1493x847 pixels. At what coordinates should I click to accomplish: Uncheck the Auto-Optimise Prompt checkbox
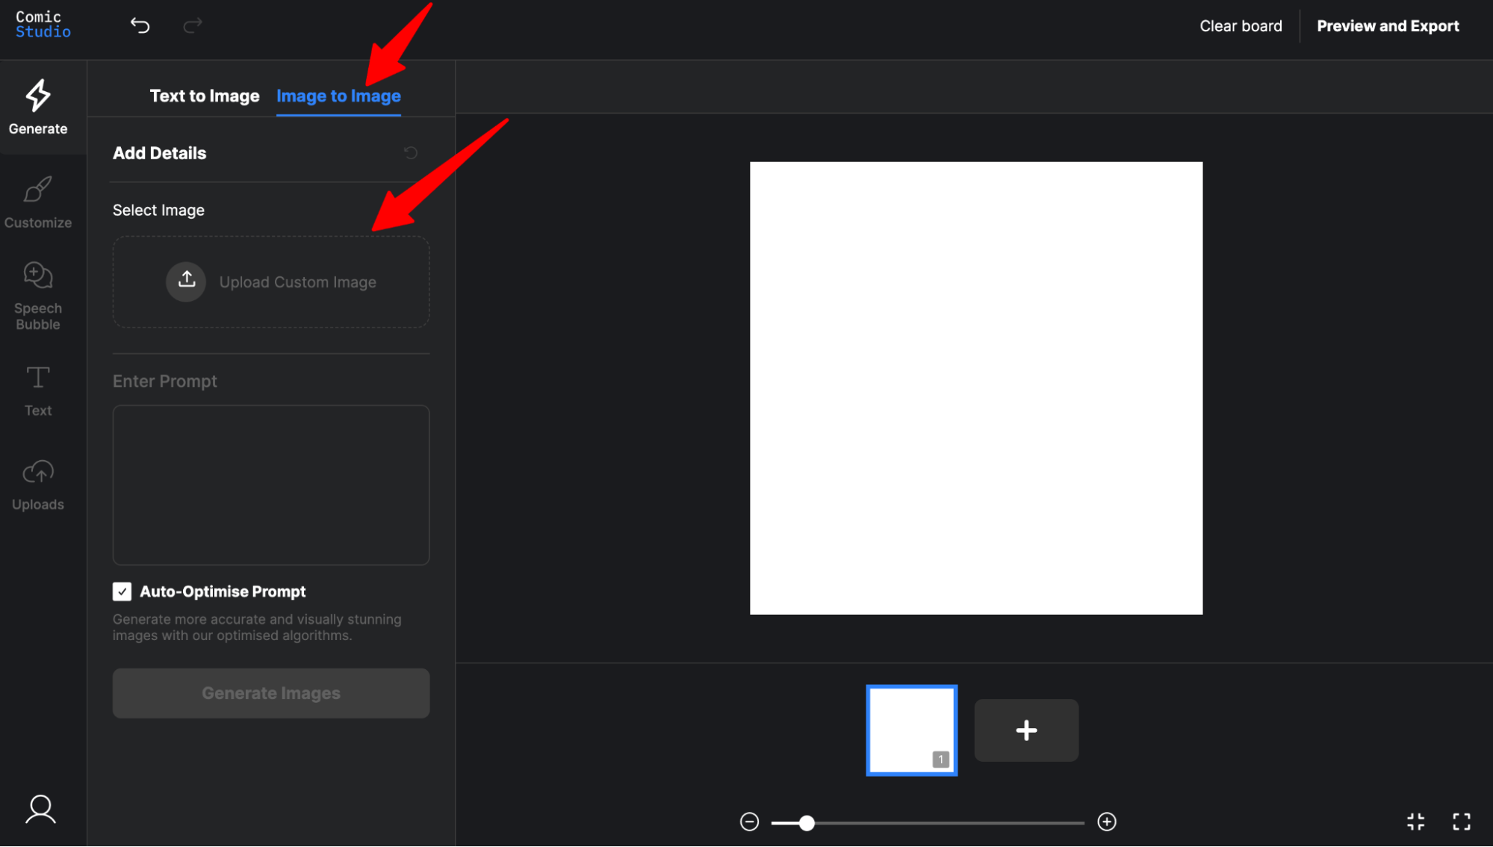122,592
